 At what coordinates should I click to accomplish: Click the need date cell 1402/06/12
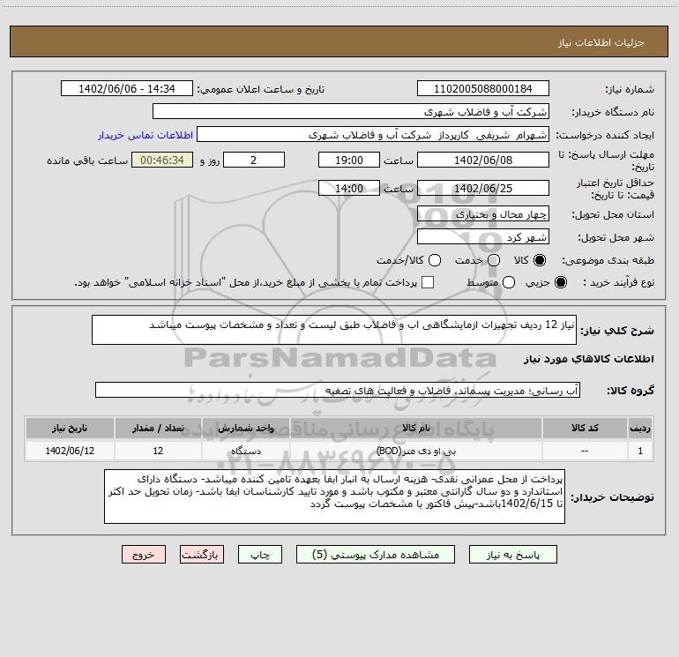pos(70,451)
